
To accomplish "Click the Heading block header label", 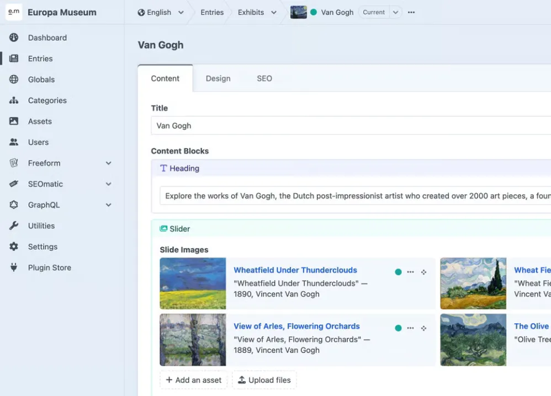I will coord(184,168).
